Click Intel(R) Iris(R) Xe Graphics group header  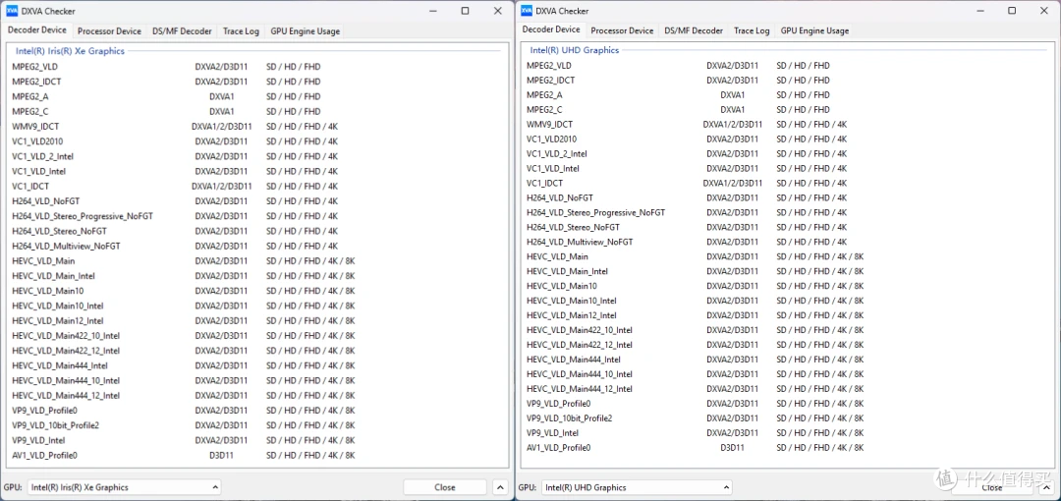[71, 51]
